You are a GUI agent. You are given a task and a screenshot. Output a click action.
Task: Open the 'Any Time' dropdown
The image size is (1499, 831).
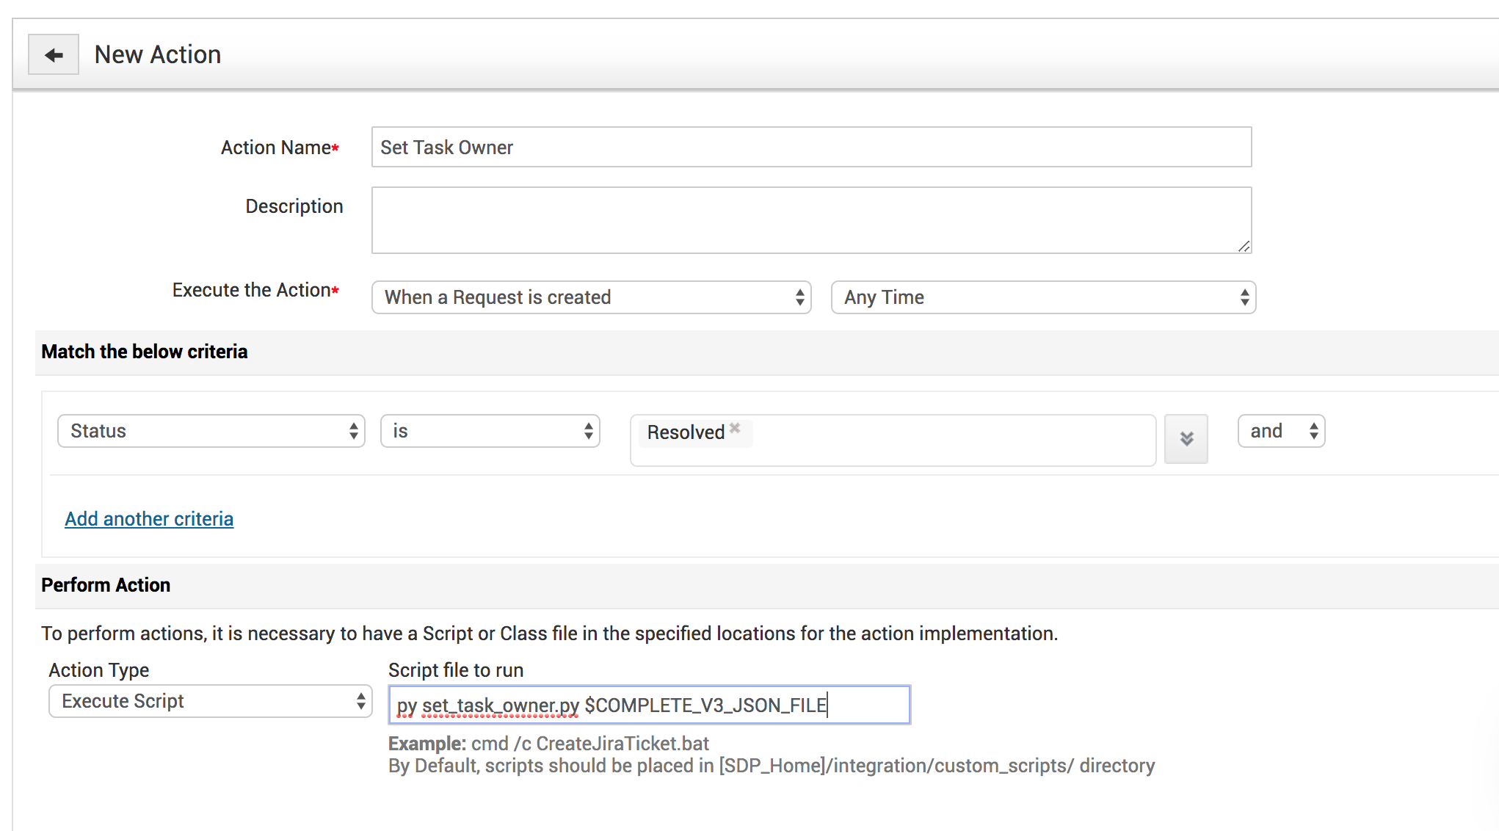(1042, 297)
